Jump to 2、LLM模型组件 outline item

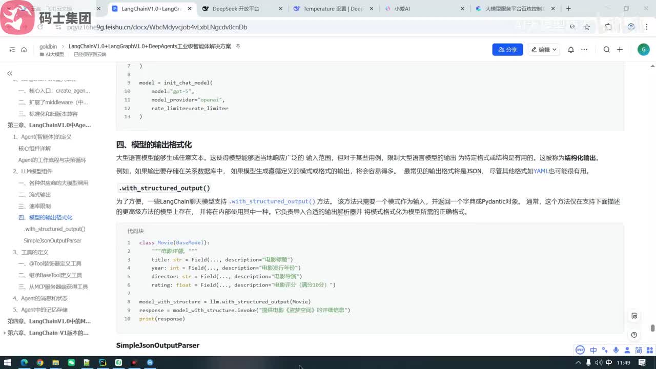[32, 171]
